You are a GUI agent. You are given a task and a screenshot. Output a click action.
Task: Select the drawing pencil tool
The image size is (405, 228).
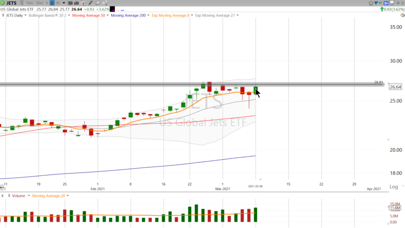coord(90,3)
